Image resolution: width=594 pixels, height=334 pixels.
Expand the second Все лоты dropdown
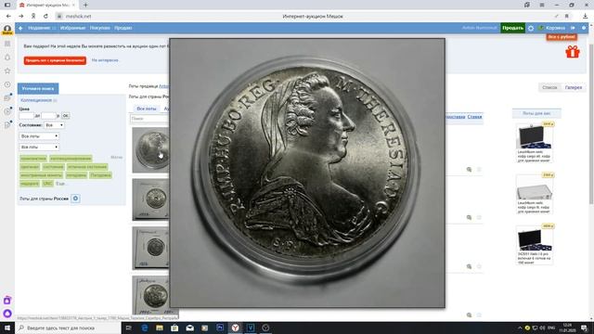(x=39, y=147)
